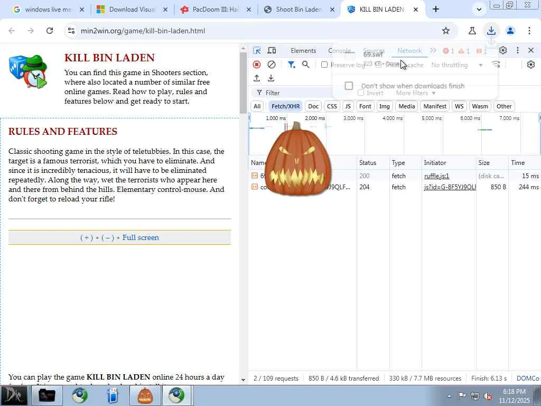Viewport: 541px width, 406px height.
Task: Toggle the Fetch/XHR filter
Action: tap(286, 106)
